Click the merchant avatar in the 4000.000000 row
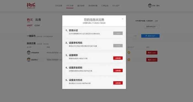193x102 pixels. point(29,53)
